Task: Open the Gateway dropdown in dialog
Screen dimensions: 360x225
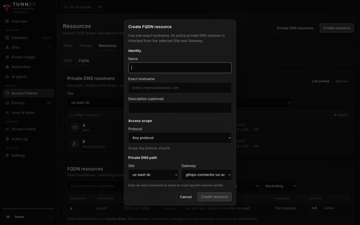Action: (x=206, y=175)
